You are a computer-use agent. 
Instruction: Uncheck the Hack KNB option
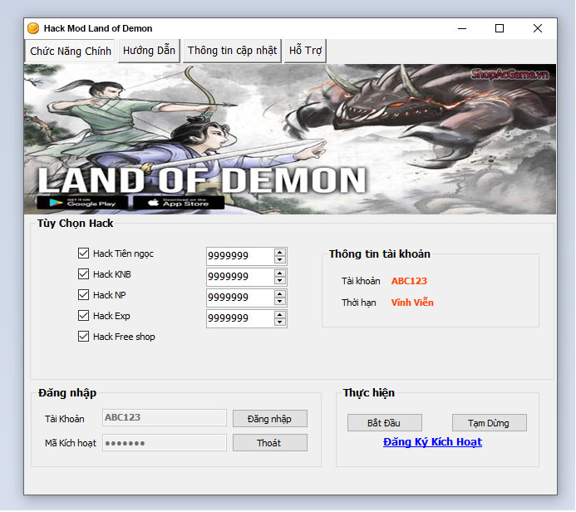(x=83, y=274)
